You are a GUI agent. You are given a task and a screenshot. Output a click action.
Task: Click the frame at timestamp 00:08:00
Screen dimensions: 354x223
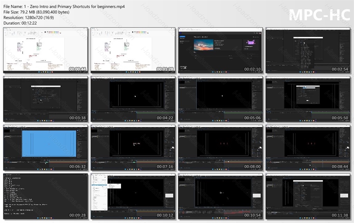(220, 148)
